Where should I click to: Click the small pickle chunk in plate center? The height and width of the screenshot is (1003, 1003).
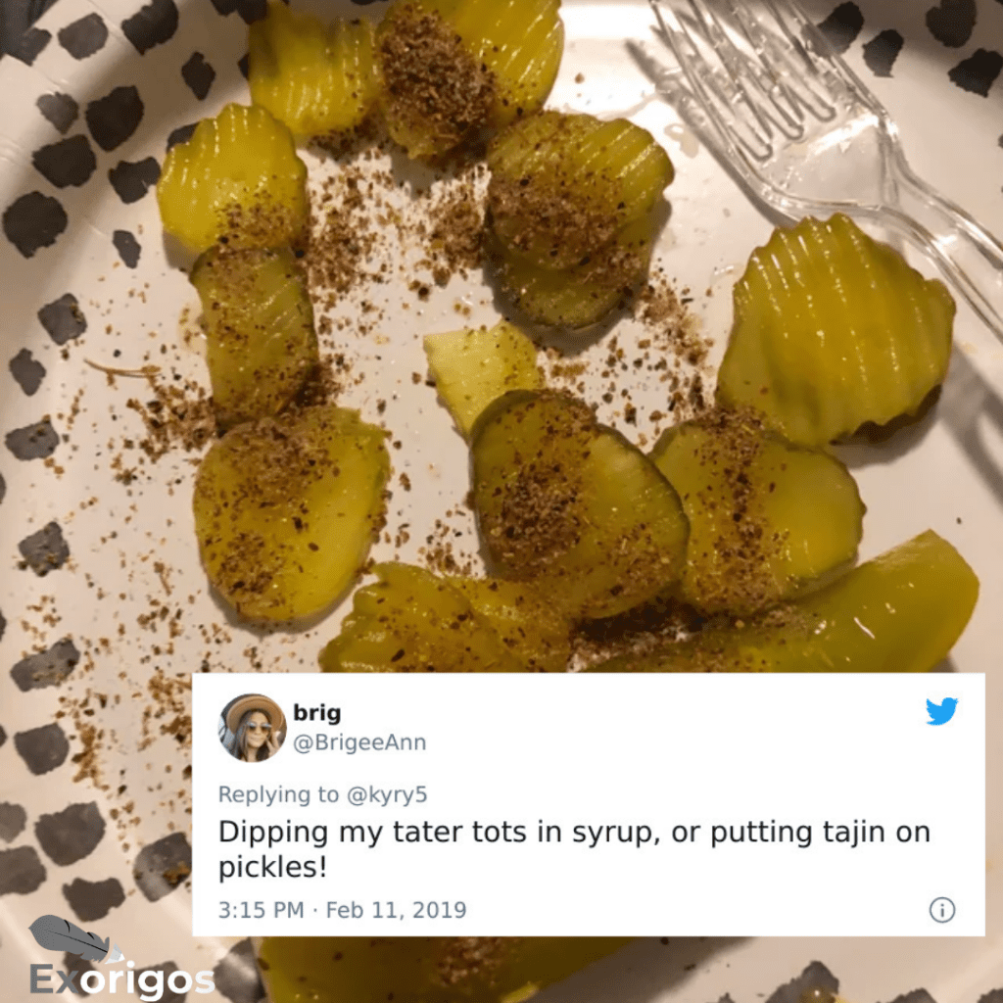coord(481,375)
